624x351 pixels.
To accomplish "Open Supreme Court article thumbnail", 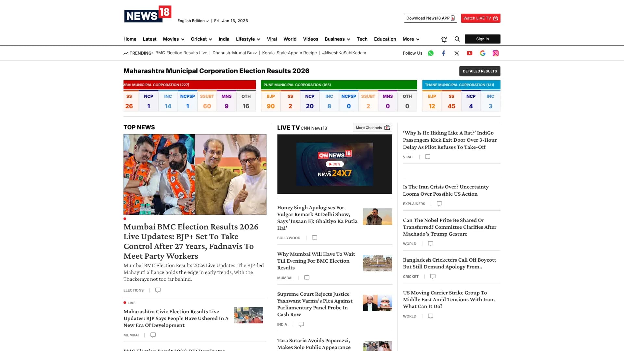I will (x=378, y=303).
